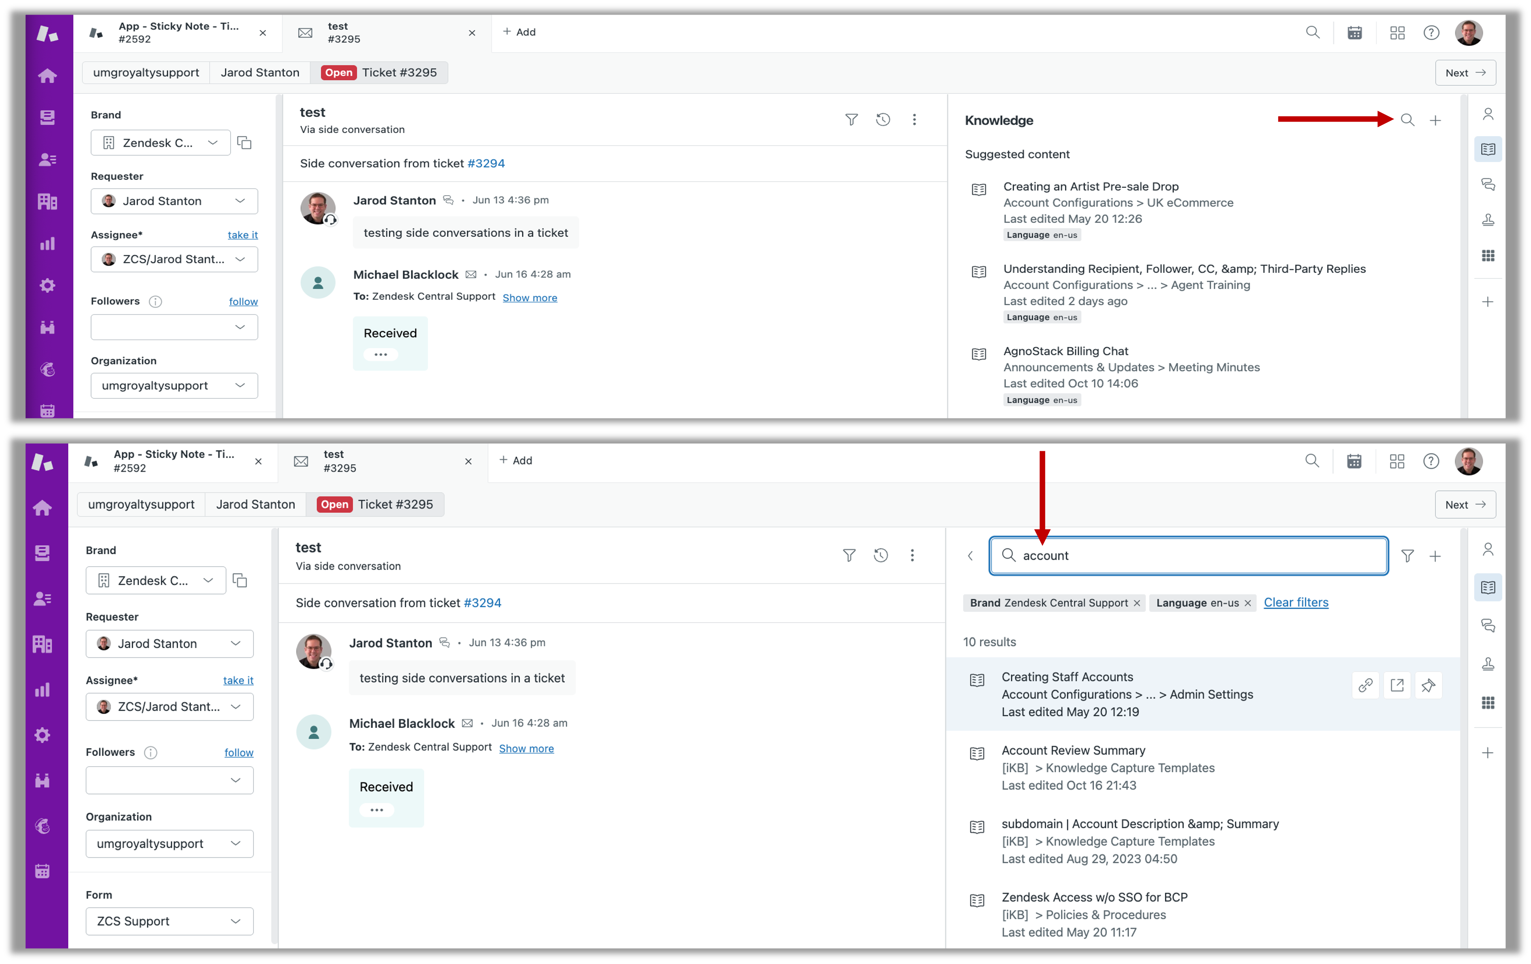Click follow link in upper screenshot
This screenshot has height=964, width=1531.
(x=243, y=301)
